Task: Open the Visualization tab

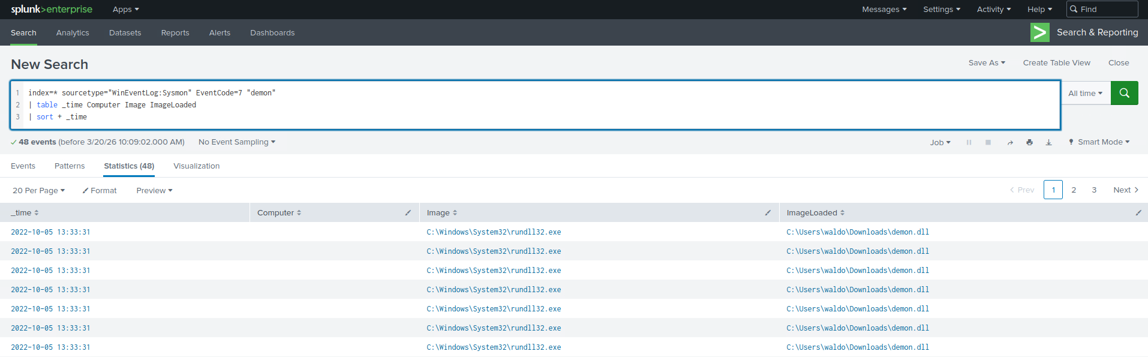Action: coord(196,166)
